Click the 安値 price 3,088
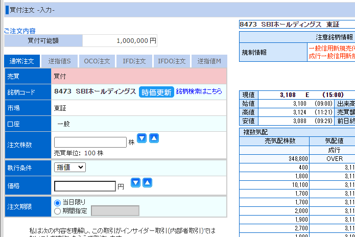Image resolution: width=355 pixels, height=237 pixels. pos(300,121)
